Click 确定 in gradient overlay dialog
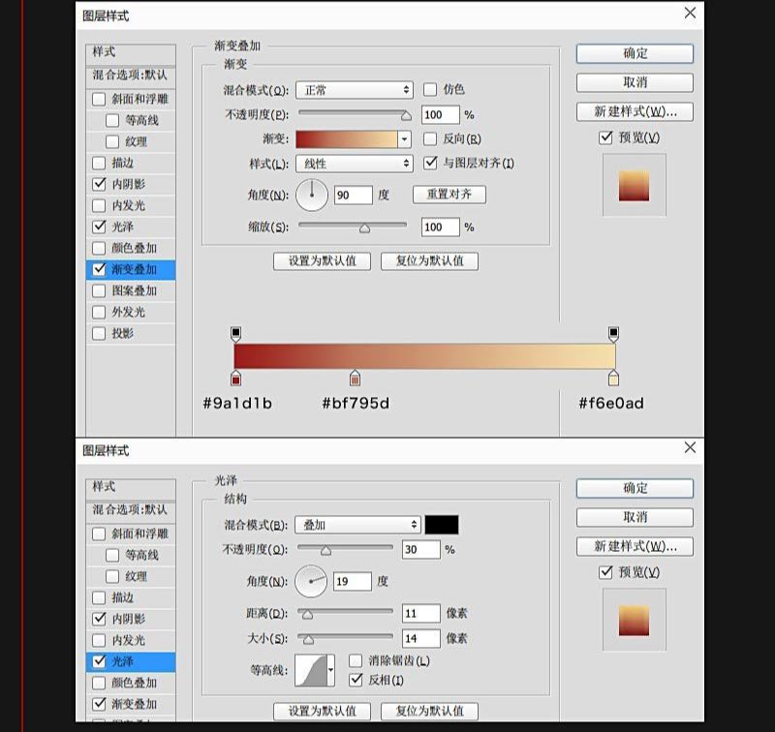The width and height of the screenshot is (775, 732). (635, 53)
